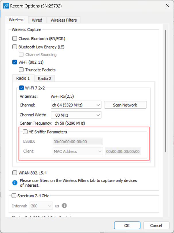Click the gray info icon next to Interval
The image size is (174, 233).
coord(64,206)
